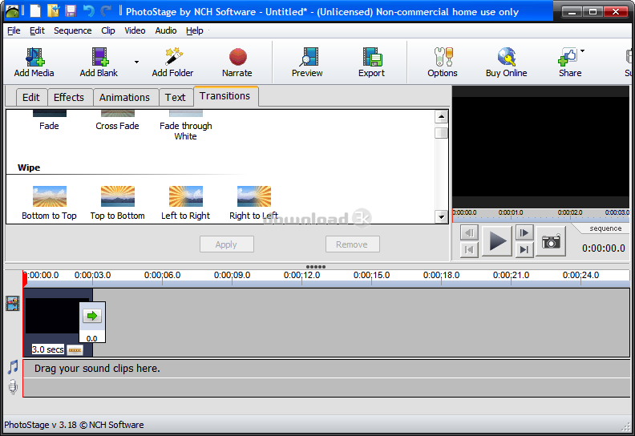Jump to the end of the sequence
This screenshot has width=635, height=436.
click(x=524, y=249)
